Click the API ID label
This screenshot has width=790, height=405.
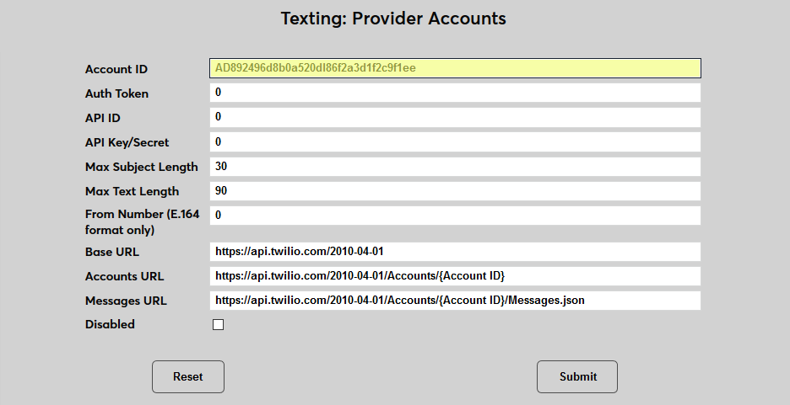(103, 118)
